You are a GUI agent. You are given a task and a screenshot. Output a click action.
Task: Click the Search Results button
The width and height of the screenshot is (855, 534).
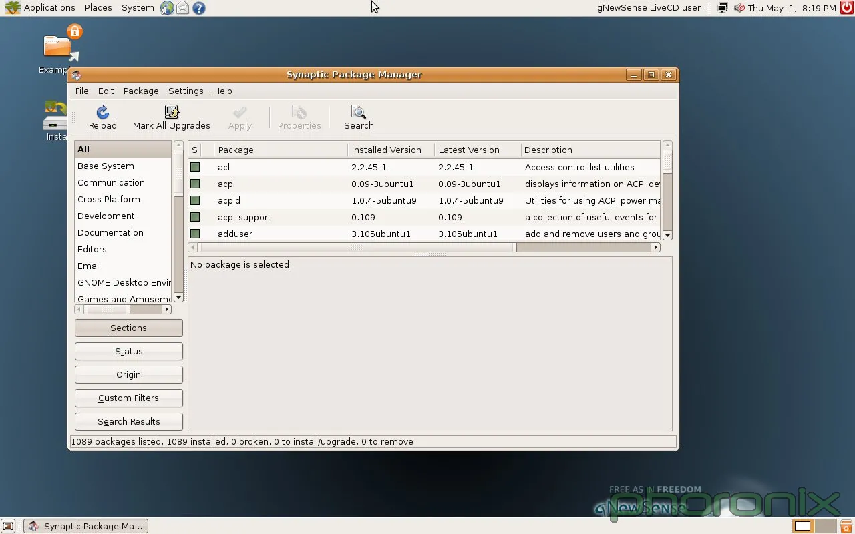click(x=128, y=421)
